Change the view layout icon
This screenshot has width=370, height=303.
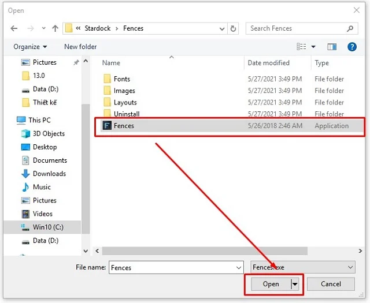[x=301, y=47]
